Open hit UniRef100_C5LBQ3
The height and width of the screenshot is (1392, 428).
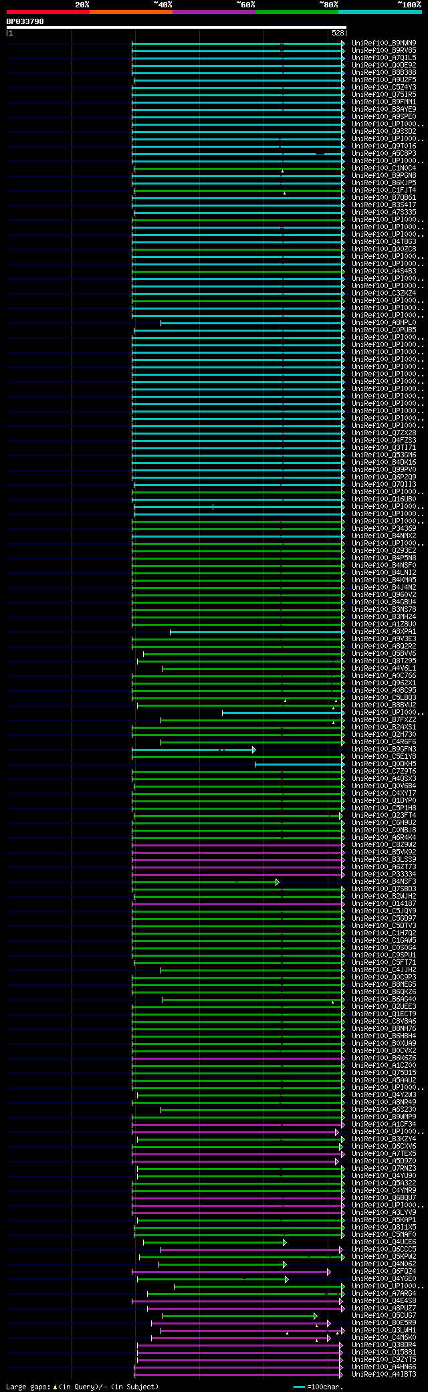pyautogui.click(x=384, y=697)
